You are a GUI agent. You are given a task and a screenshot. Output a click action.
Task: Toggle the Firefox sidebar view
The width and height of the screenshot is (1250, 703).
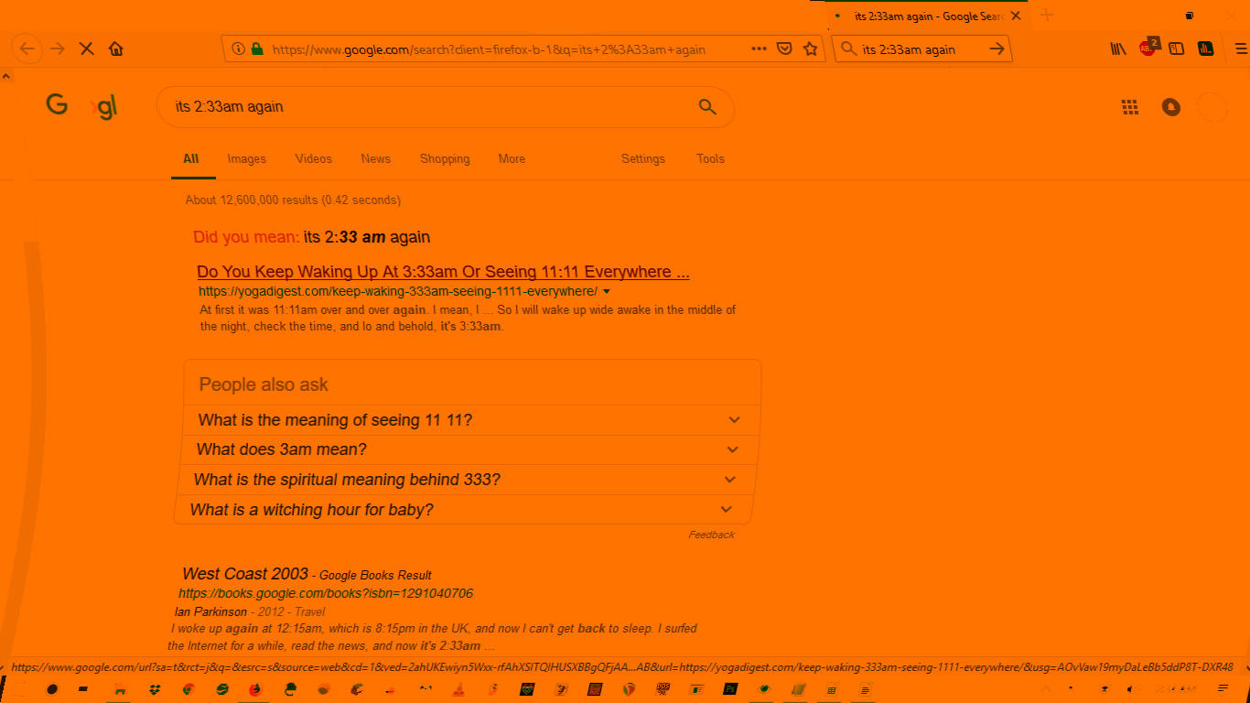(1177, 49)
